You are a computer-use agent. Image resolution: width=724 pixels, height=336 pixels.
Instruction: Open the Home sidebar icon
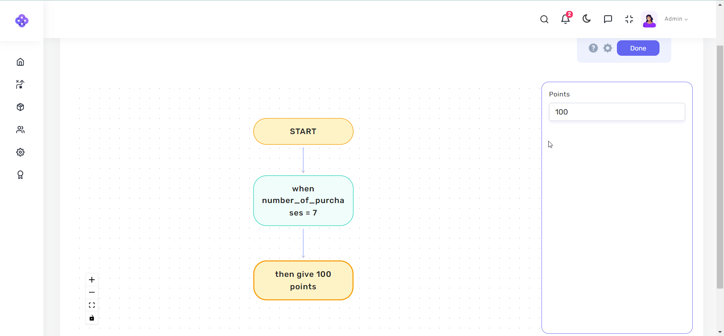(x=20, y=62)
